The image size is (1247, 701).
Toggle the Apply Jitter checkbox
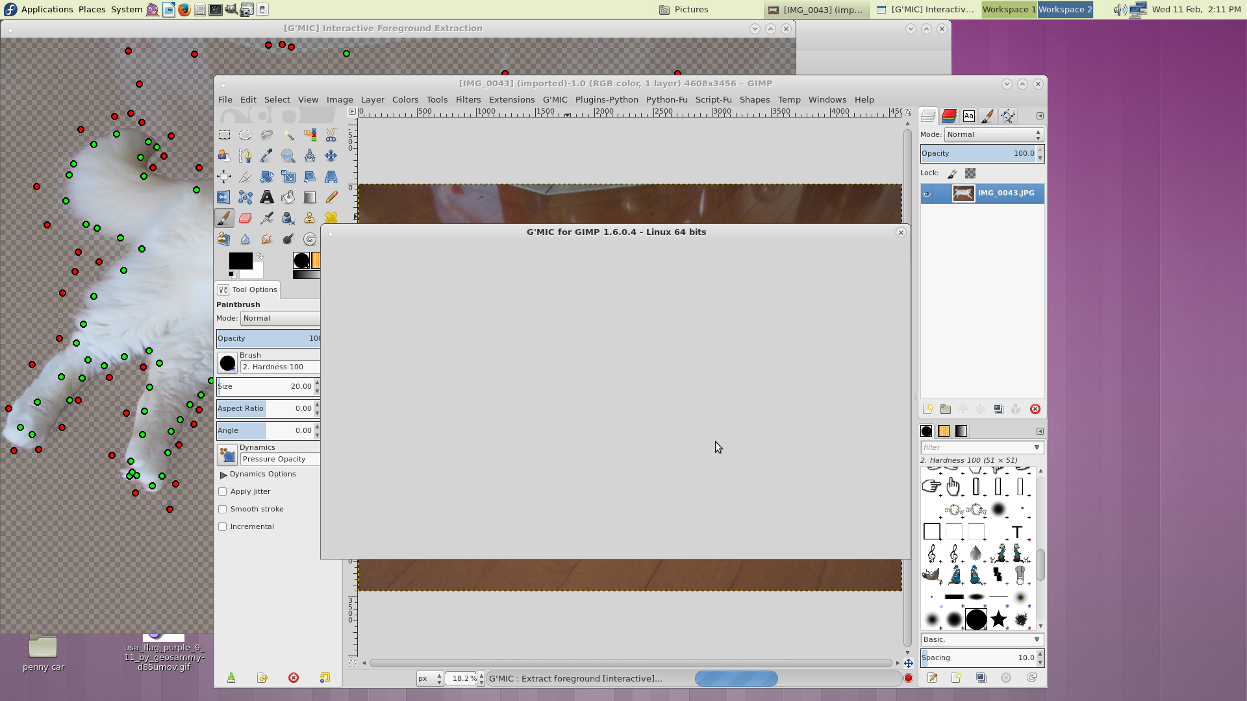pos(223,492)
